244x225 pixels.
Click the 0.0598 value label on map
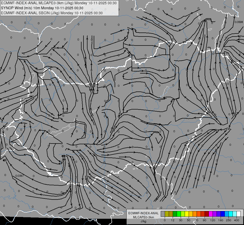[239, 22]
